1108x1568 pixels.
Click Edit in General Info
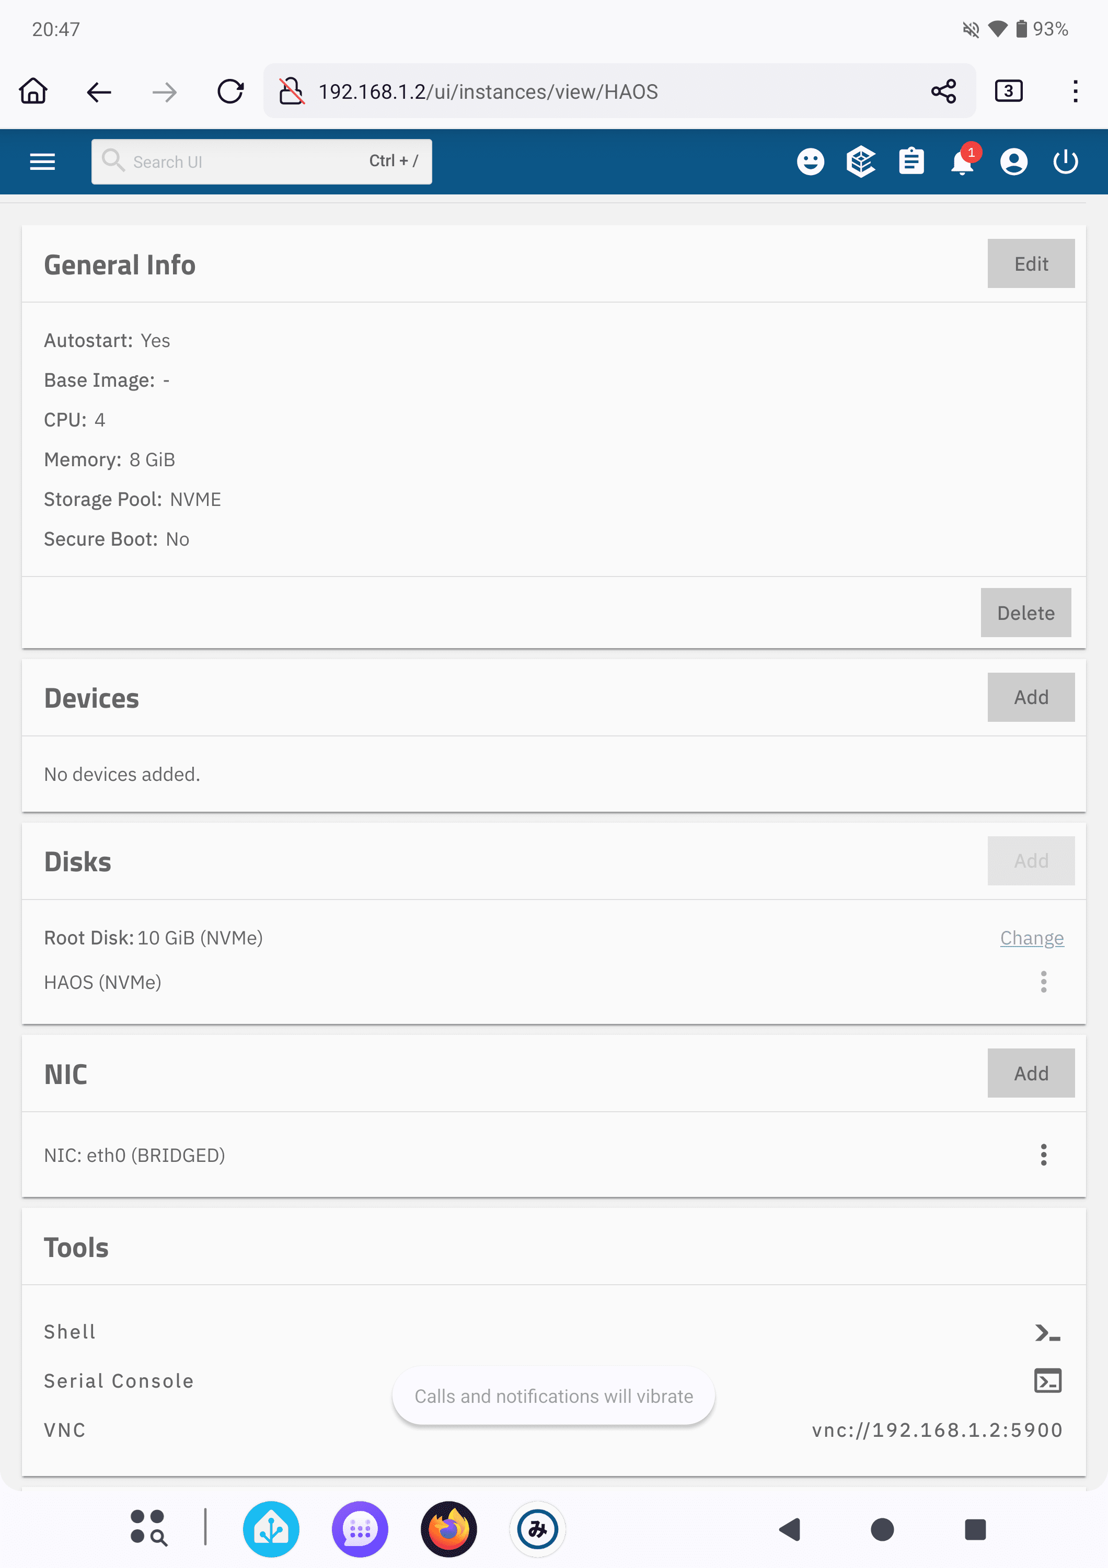point(1030,263)
